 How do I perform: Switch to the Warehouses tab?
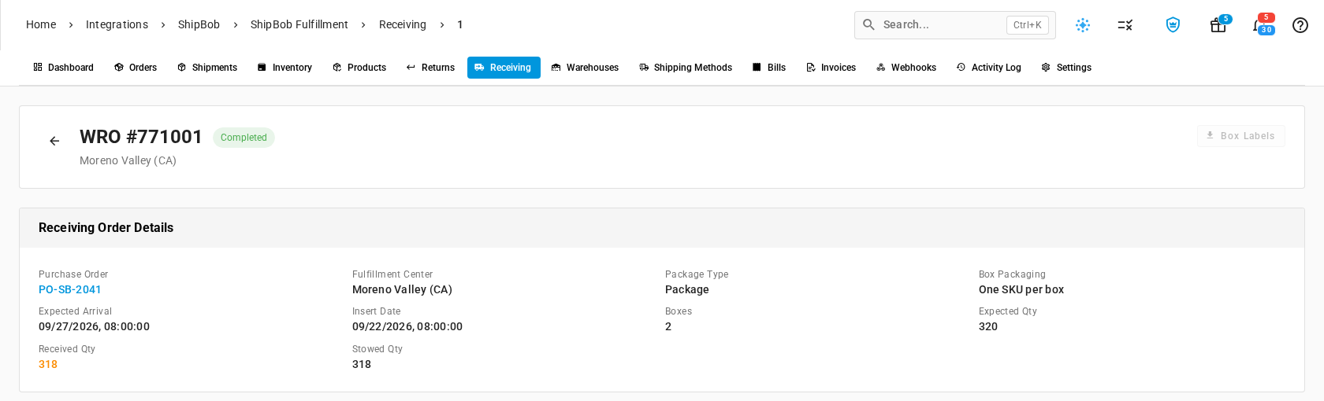[585, 68]
